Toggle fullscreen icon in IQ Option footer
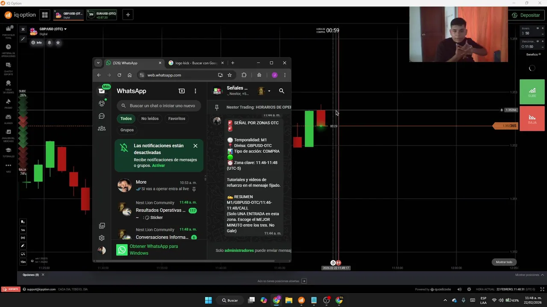 tap(542, 289)
